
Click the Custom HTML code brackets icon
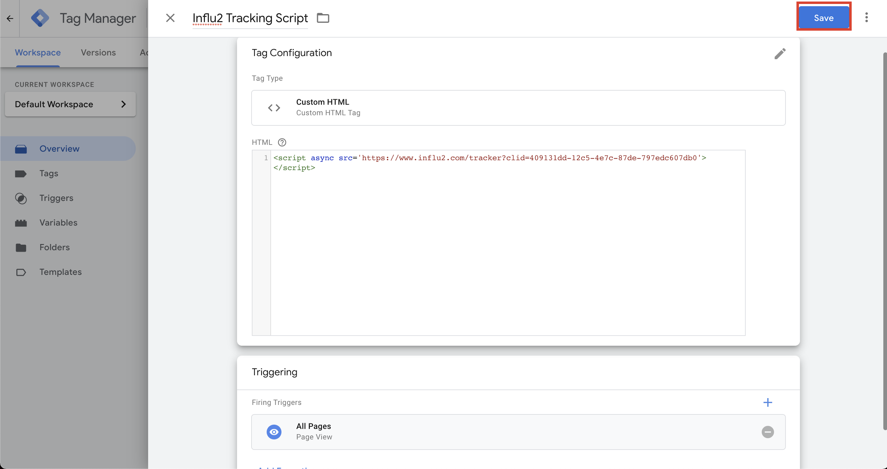pos(274,108)
